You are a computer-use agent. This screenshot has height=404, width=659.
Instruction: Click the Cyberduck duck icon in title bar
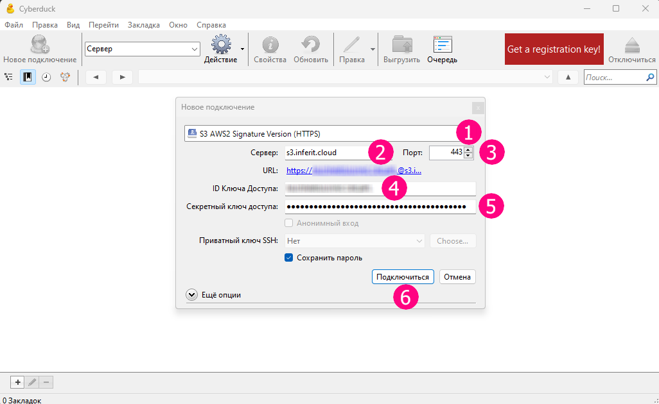click(10, 8)
